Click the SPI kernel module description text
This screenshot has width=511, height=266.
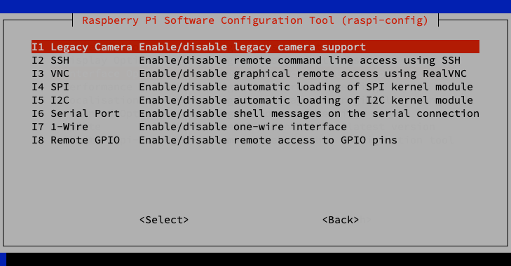tap(353, 87)
